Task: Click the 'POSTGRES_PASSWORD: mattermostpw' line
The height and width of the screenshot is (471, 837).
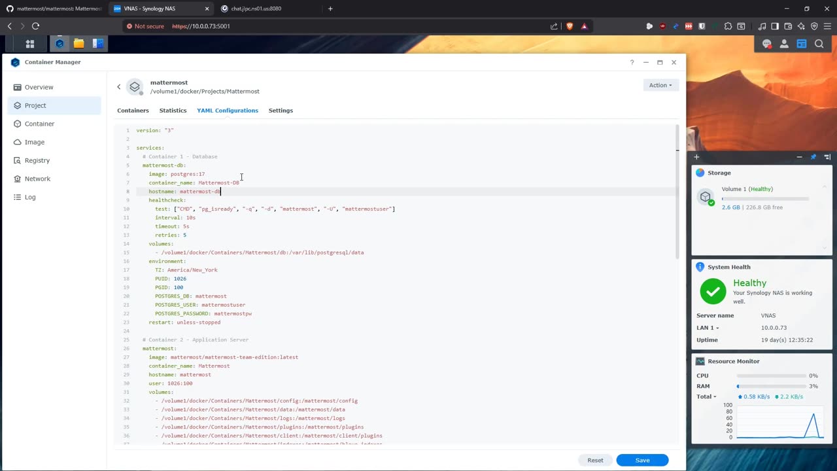Action: pos(203,313)
